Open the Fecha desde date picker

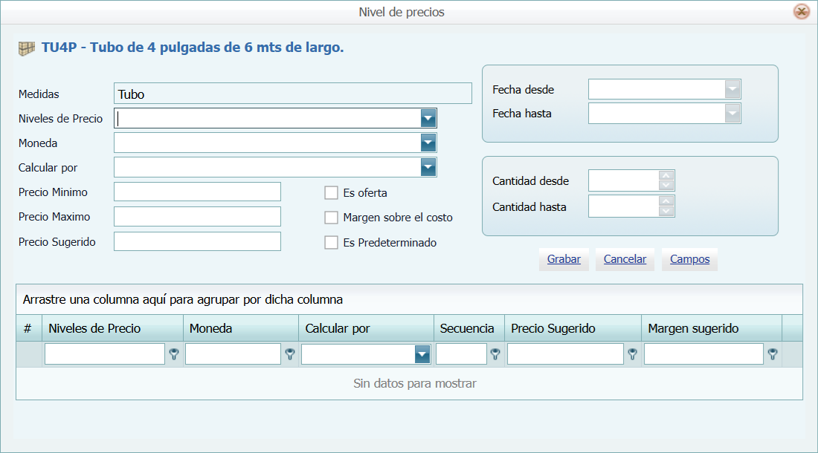click(733, 89)
